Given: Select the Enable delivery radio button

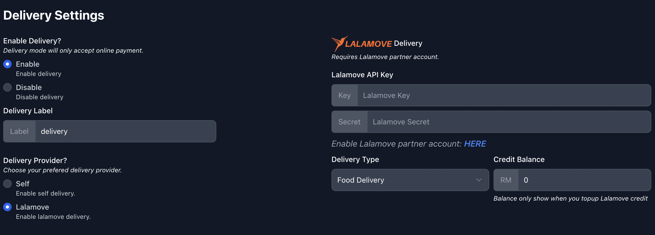Looking at the screenshot, I should (x=7, y=64).
